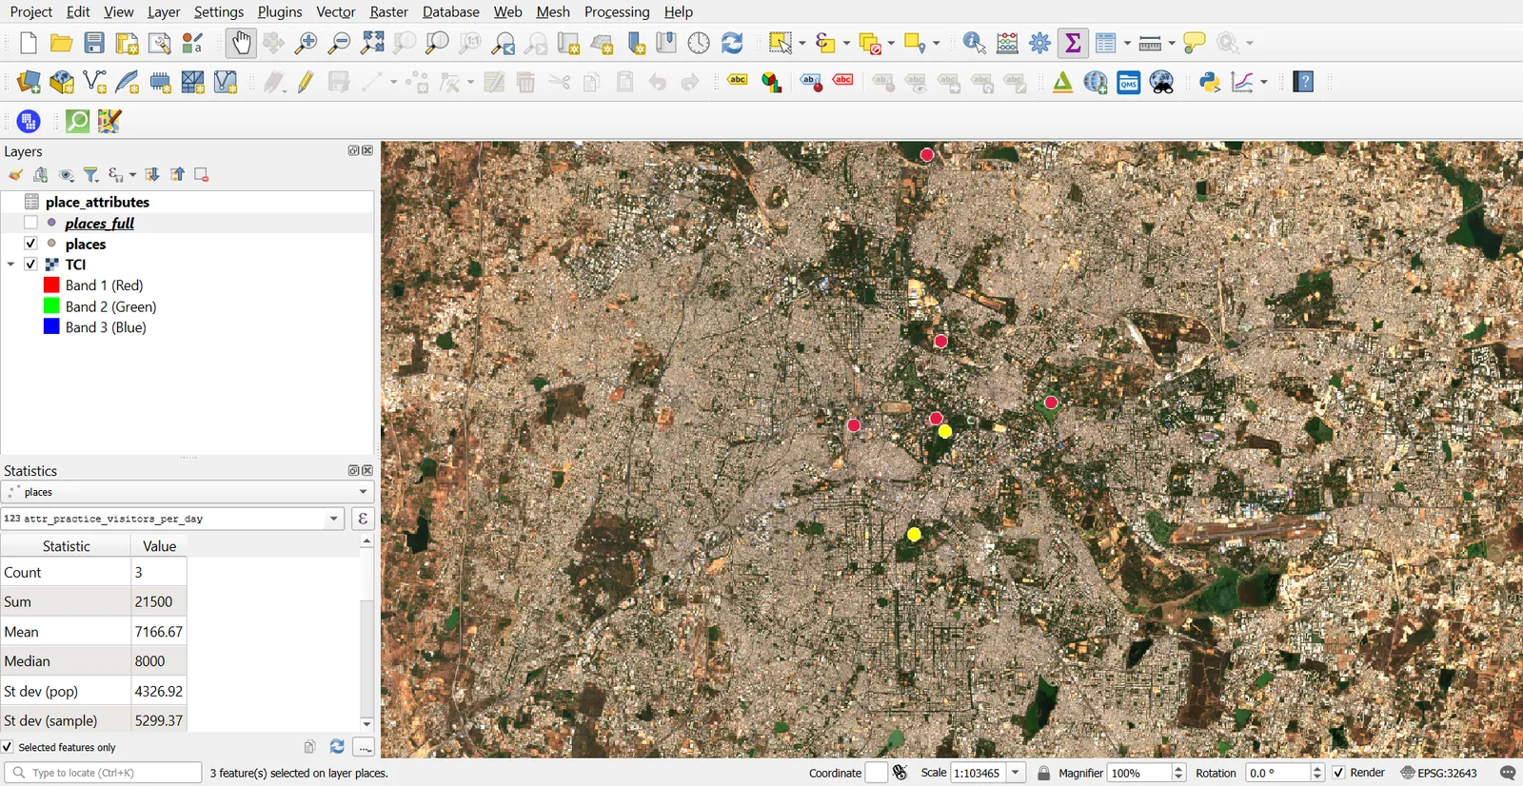
Task: Enable visibility of places_full layer
Action: pos(30,223)
